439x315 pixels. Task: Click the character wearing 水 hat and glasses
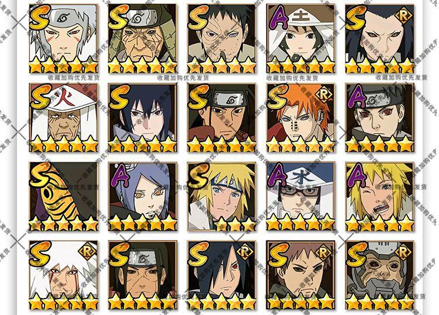[x=301, y=197]
